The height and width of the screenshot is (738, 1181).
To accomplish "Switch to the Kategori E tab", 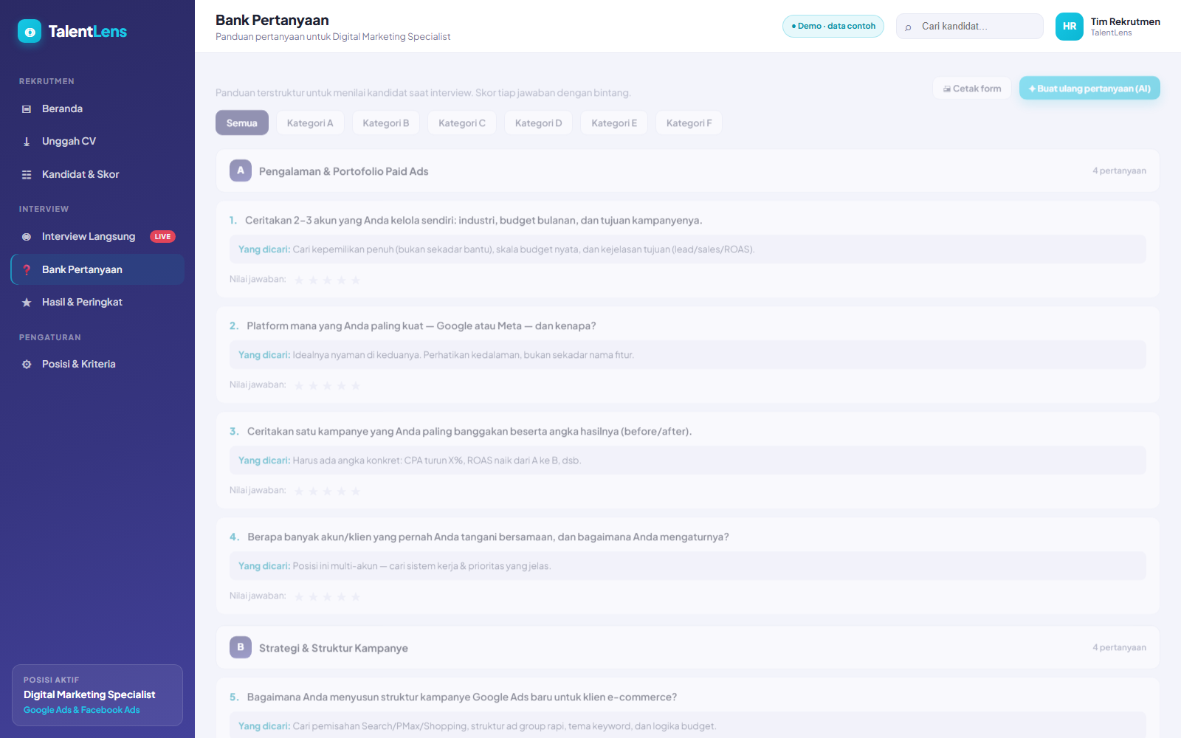I will (x=614, y=123).
